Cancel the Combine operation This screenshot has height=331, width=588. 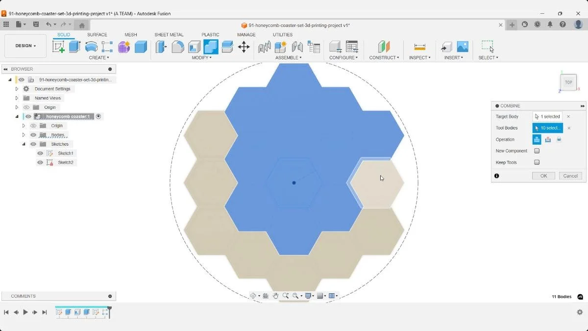570,176
